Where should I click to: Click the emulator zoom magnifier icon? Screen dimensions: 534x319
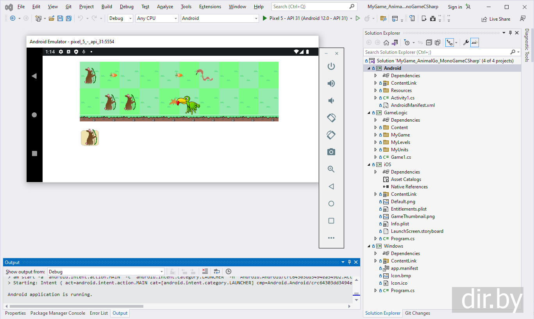331,169
